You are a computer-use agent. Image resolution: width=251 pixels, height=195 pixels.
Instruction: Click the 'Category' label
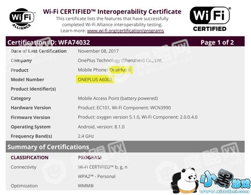pyautogui.click(x=21, y=98)
